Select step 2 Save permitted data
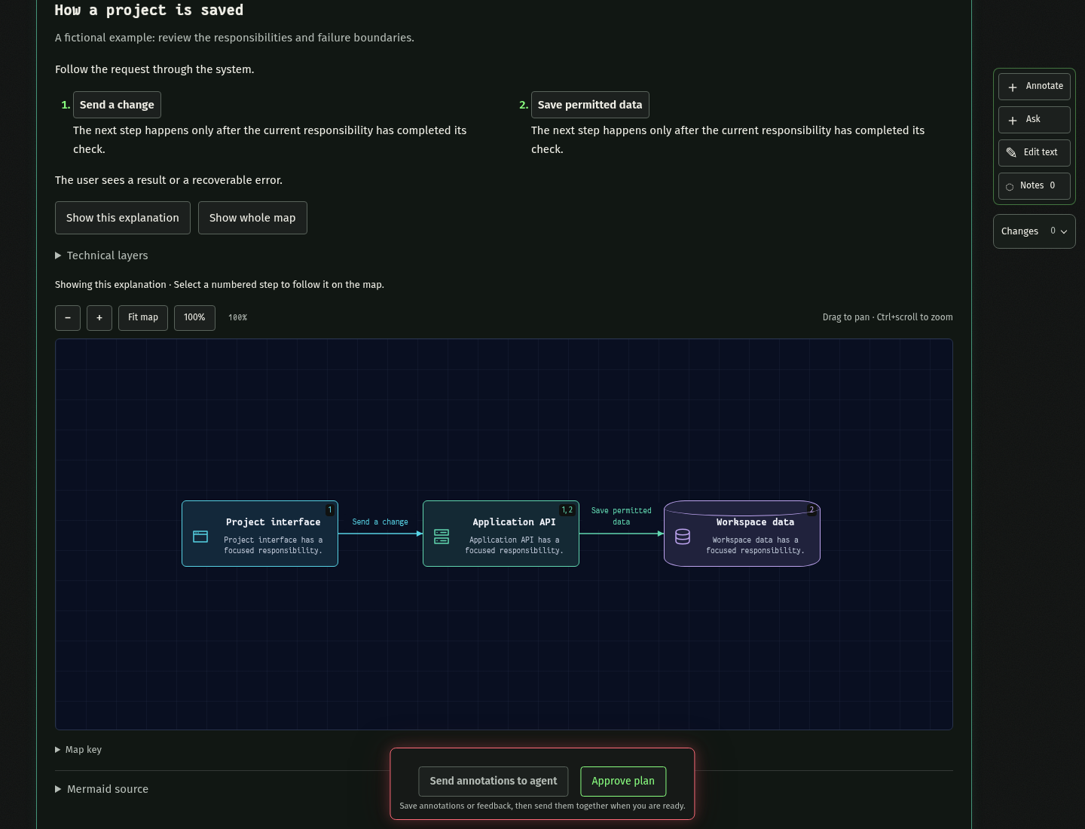Screen dimensions: 1085x829 pyautogui.click(x=590, y=105)
